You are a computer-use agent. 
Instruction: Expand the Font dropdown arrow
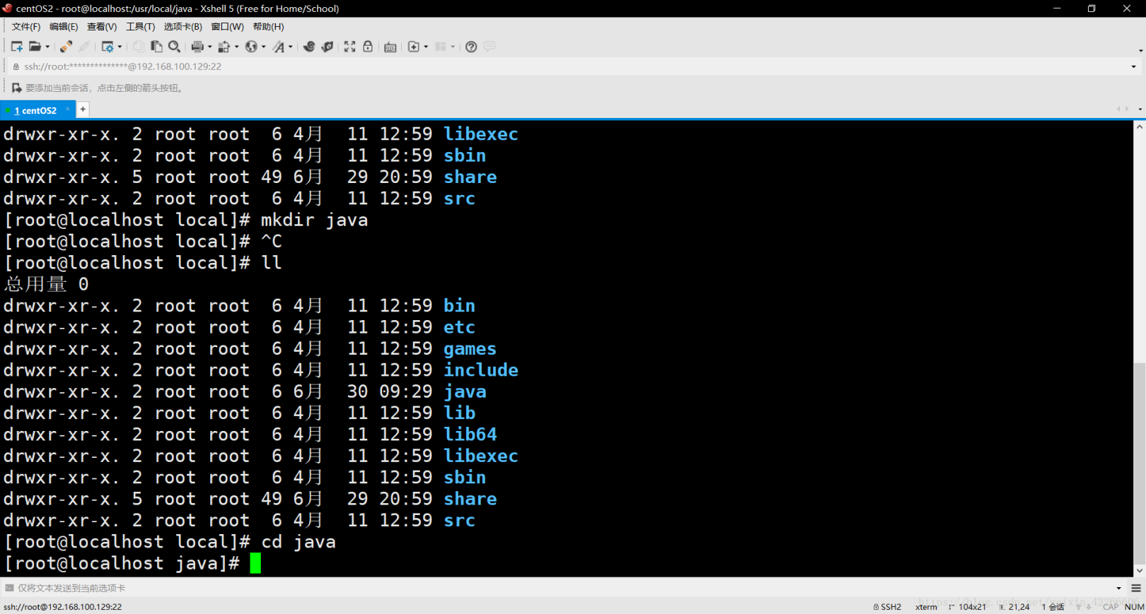(291, 47)
